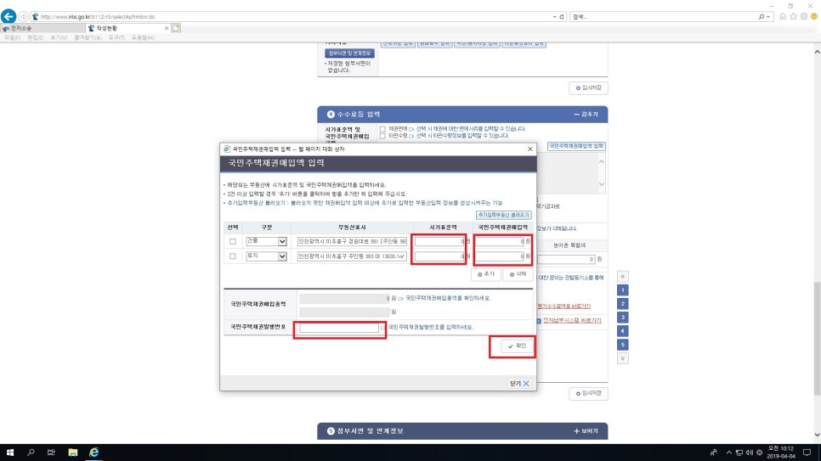This screenshot has height=461, width=821.
Task: Click the Internet Explorer taskbar icon
Action: coord(93,453)
